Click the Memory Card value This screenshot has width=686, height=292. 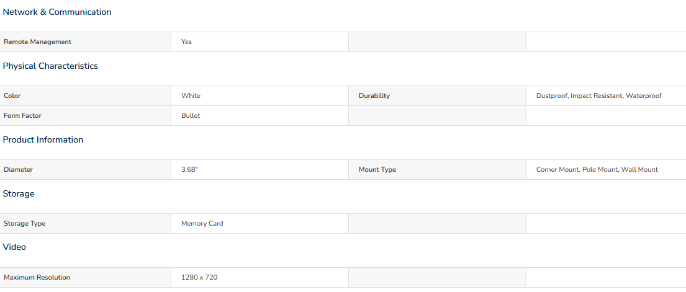[x=202, y=223]
